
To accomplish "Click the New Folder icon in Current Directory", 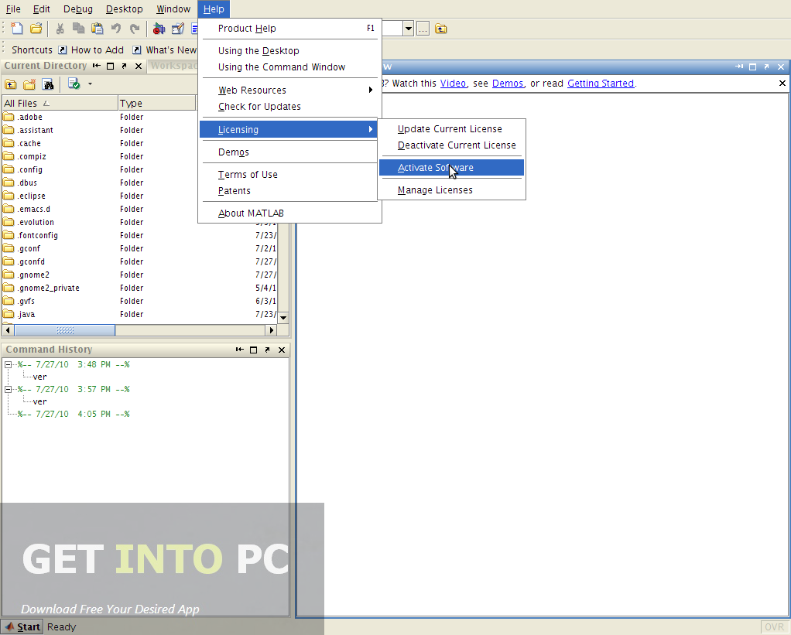I will click(x=29, y=84).
